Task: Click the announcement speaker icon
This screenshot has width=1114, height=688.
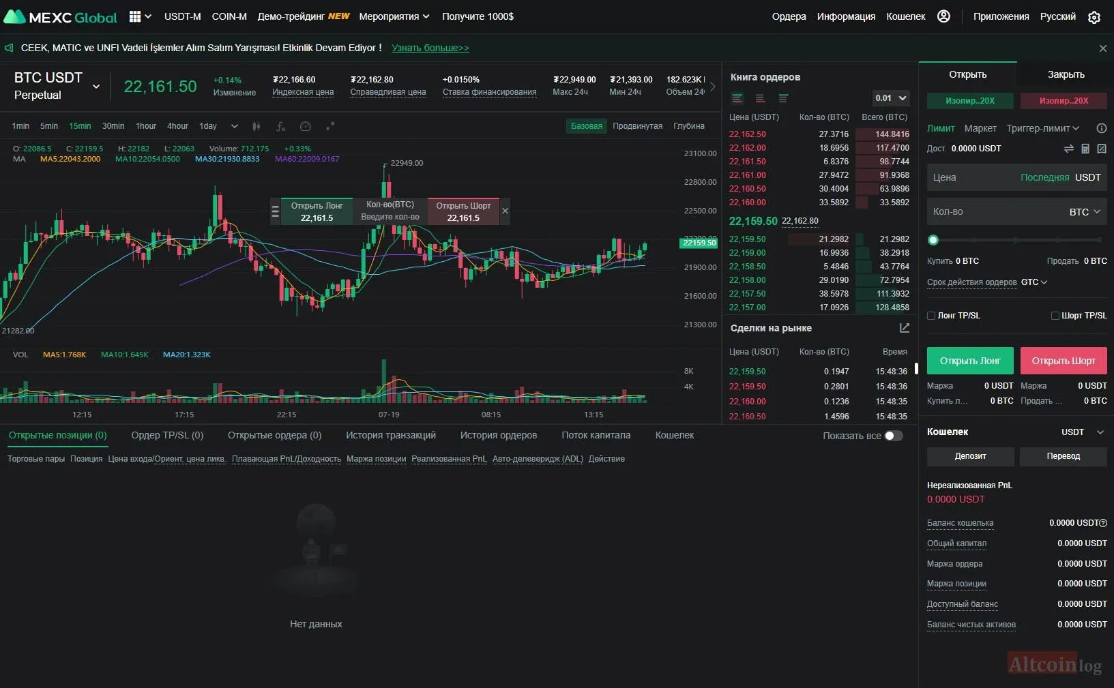Action: pos(9,48)
